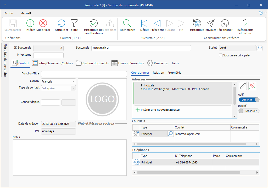Click the Rechercher magnifier icon
268x188 pixels.
tap(127, 23)
